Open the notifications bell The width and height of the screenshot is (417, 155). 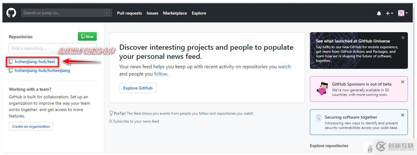coord(379,13)
